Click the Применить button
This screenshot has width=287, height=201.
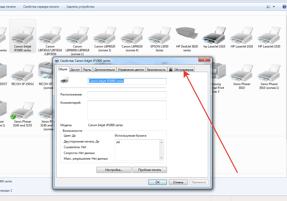click(x=199, y=182)
